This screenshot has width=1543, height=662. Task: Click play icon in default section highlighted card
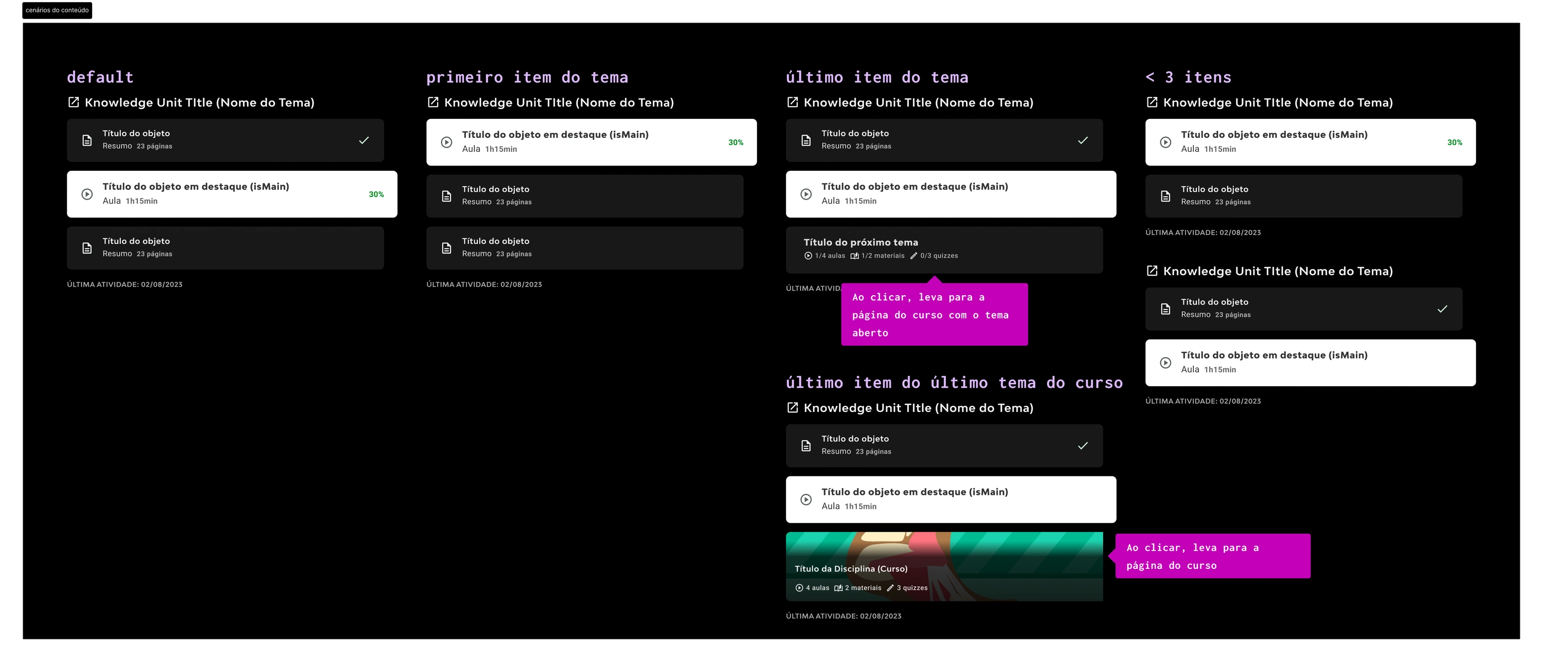(87, 194)
